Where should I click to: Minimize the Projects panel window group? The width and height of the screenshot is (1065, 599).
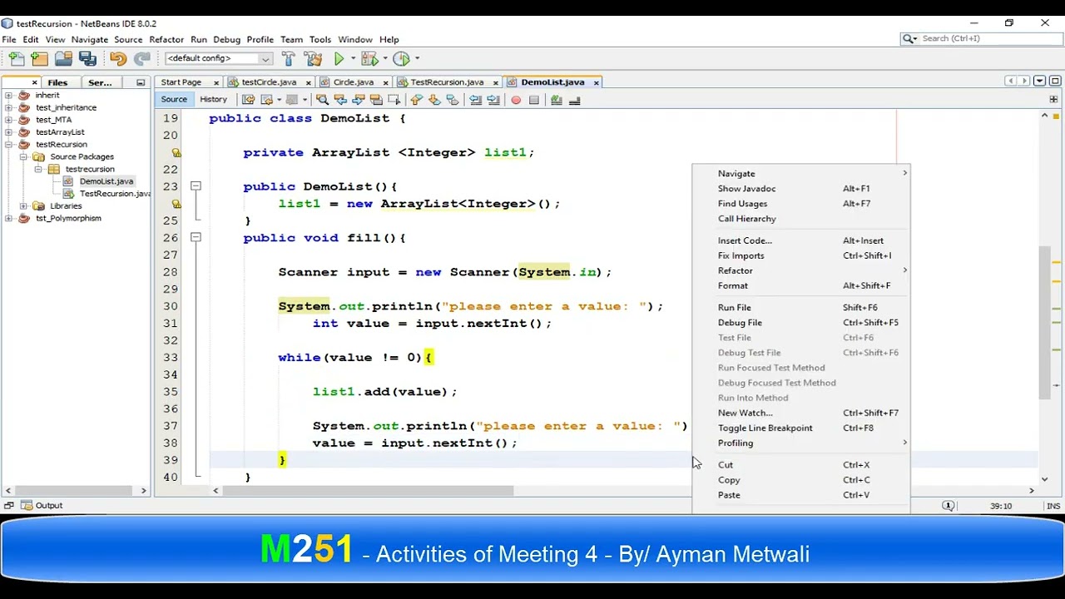[x=141, y=82]
